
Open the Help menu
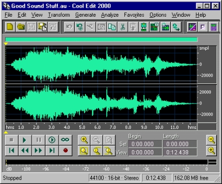tap(201, 15)
